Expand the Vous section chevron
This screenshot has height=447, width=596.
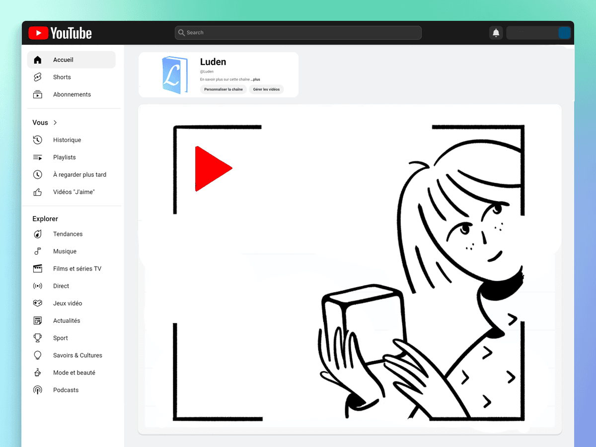point(55,123)
